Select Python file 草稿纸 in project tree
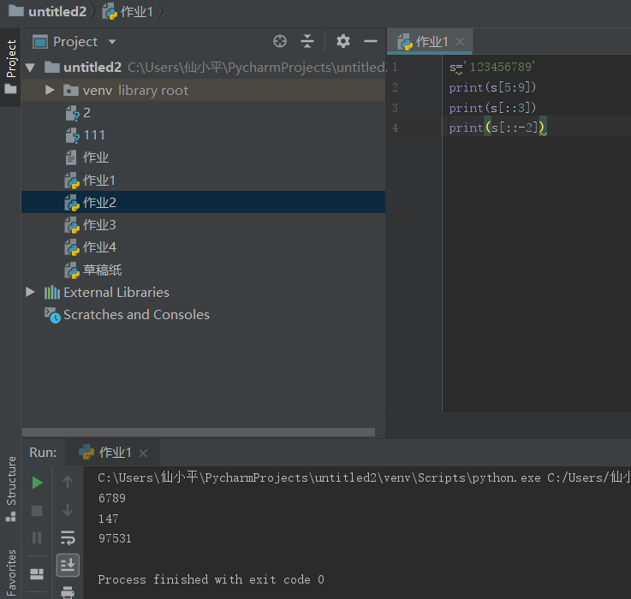631x599 pixels. 203,270
